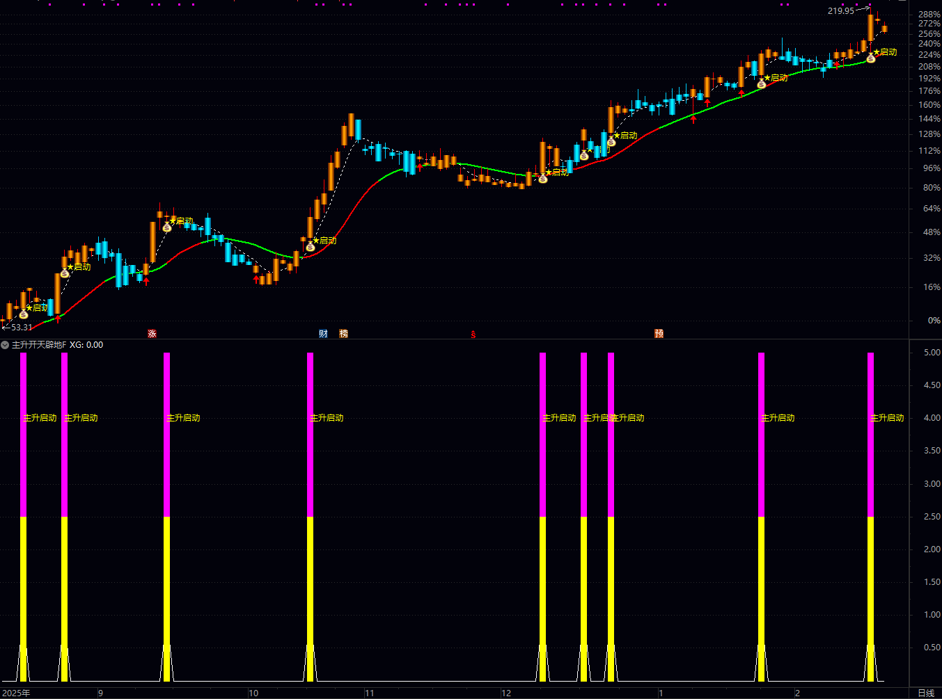
Task: Select the 9 month label on the time axis
Action: [x=100, y=693]
